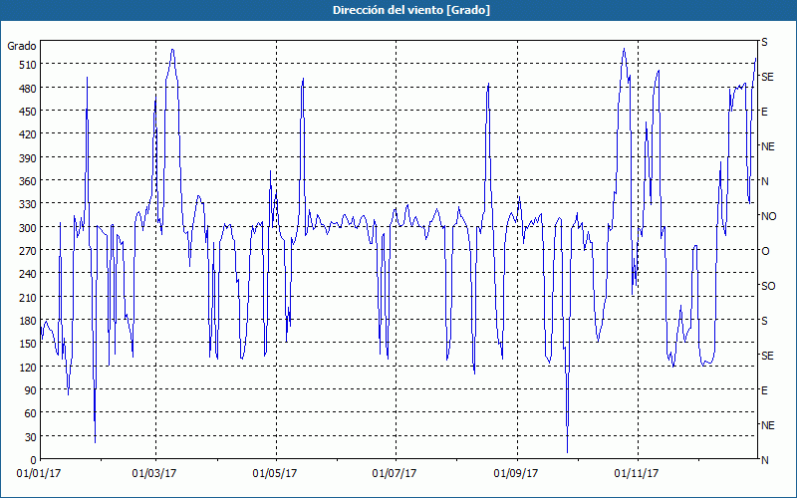Click the 'Grado' axis unit label

[x=22, y=46]
